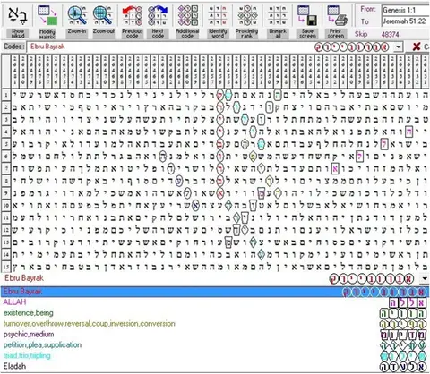Image resolution: width=430 pixels, height=374 pixels.
Task: Click the Proximity rank label button
Action: [246, 33]
